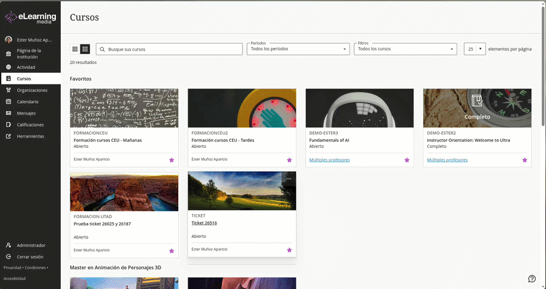Screen dimensions: 546x289
Task: Click the Administrador user icon
Action: [9, 245]
